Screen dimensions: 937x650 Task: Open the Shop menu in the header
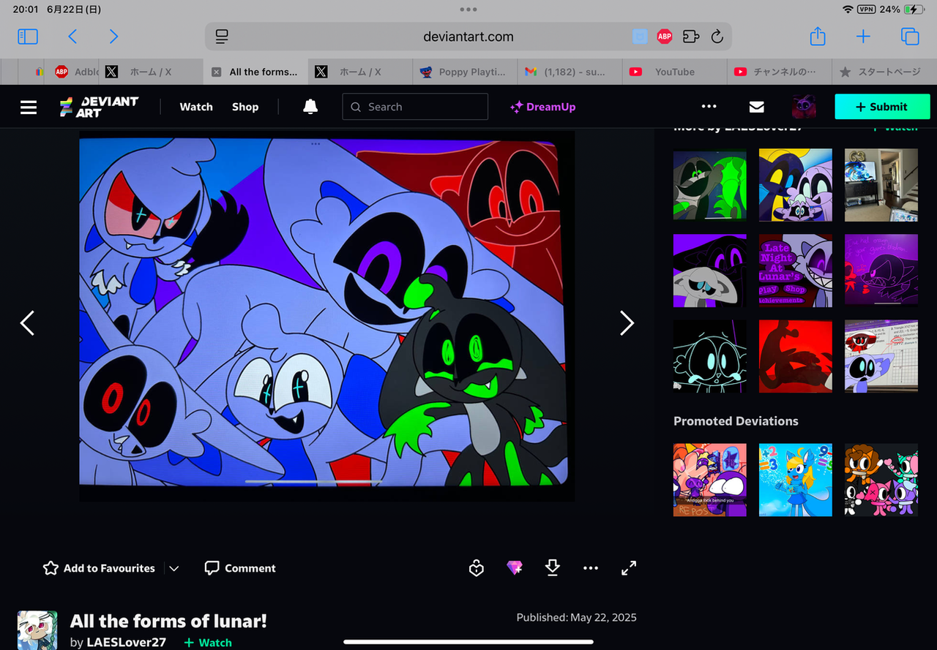245,107
